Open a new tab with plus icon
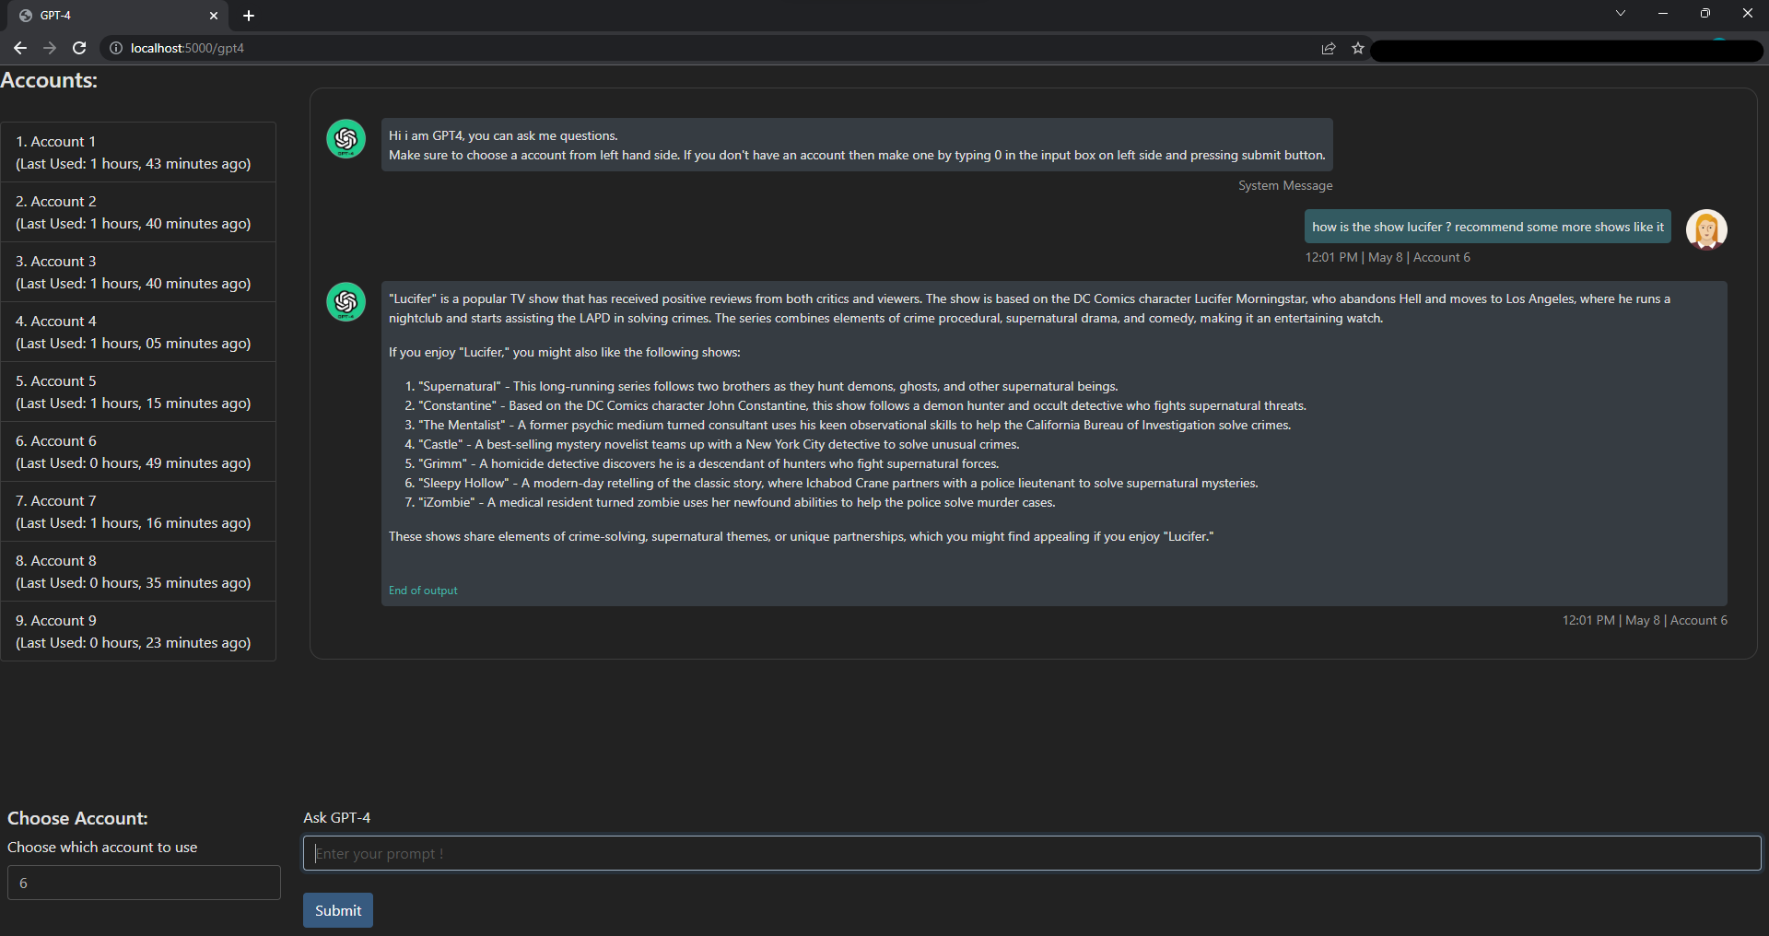Image resolution: width=1769 pixels, height=936 pixels. (249, 16)
